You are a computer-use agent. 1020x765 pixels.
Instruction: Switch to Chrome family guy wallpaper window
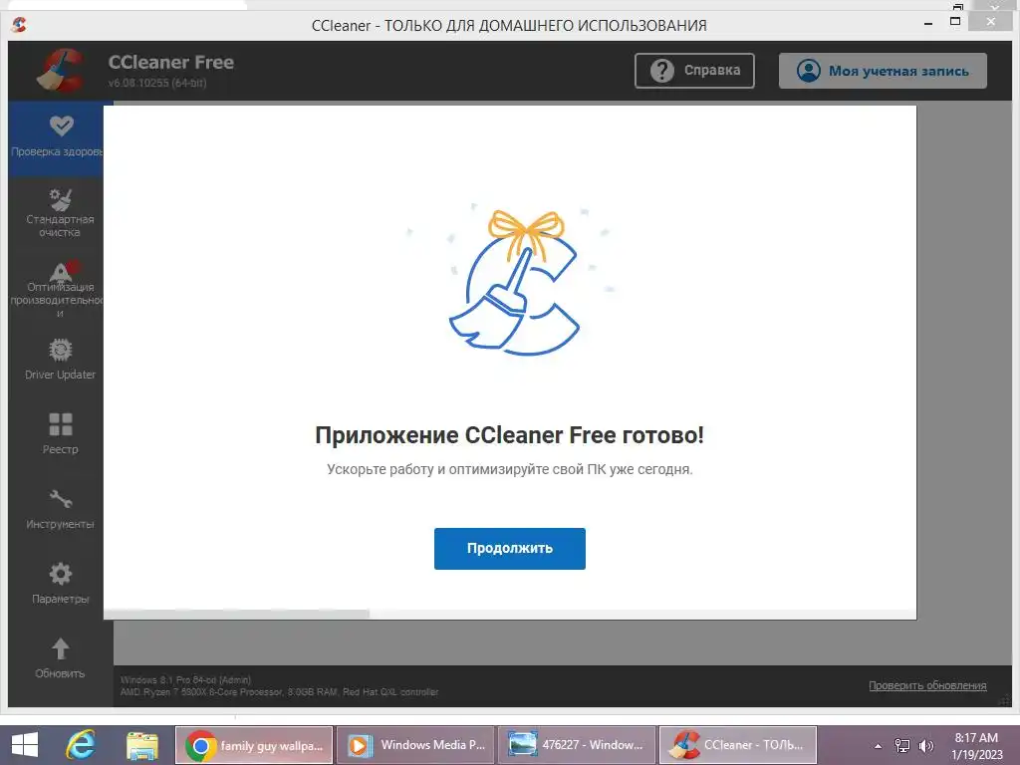pyautogui.click(x=254, y=745)
